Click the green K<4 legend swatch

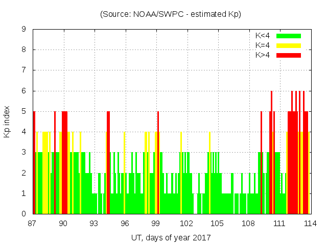coord(289,36)
